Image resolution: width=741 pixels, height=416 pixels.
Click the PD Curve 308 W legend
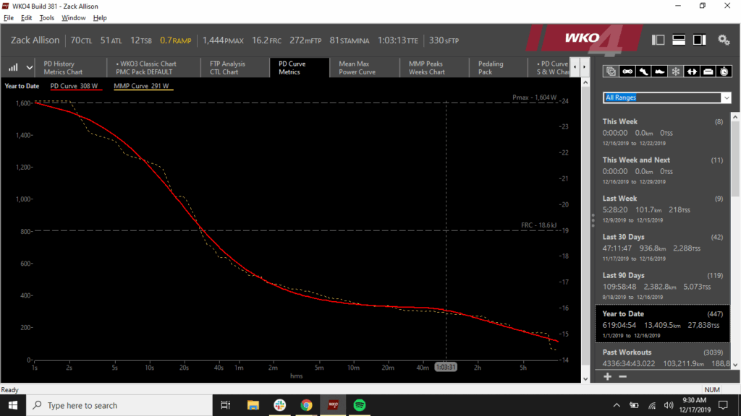[75, 86]
